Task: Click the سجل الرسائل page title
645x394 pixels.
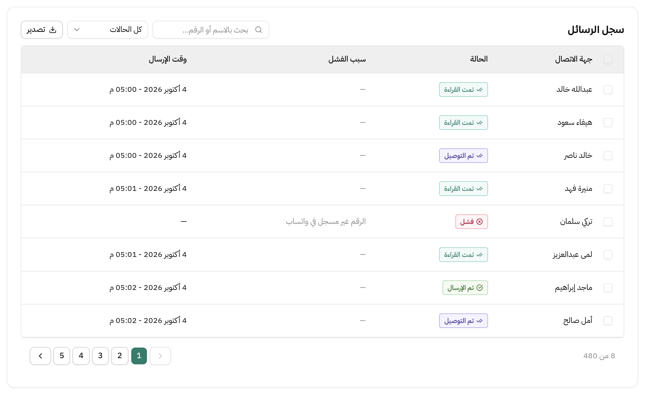Action: 596,30
